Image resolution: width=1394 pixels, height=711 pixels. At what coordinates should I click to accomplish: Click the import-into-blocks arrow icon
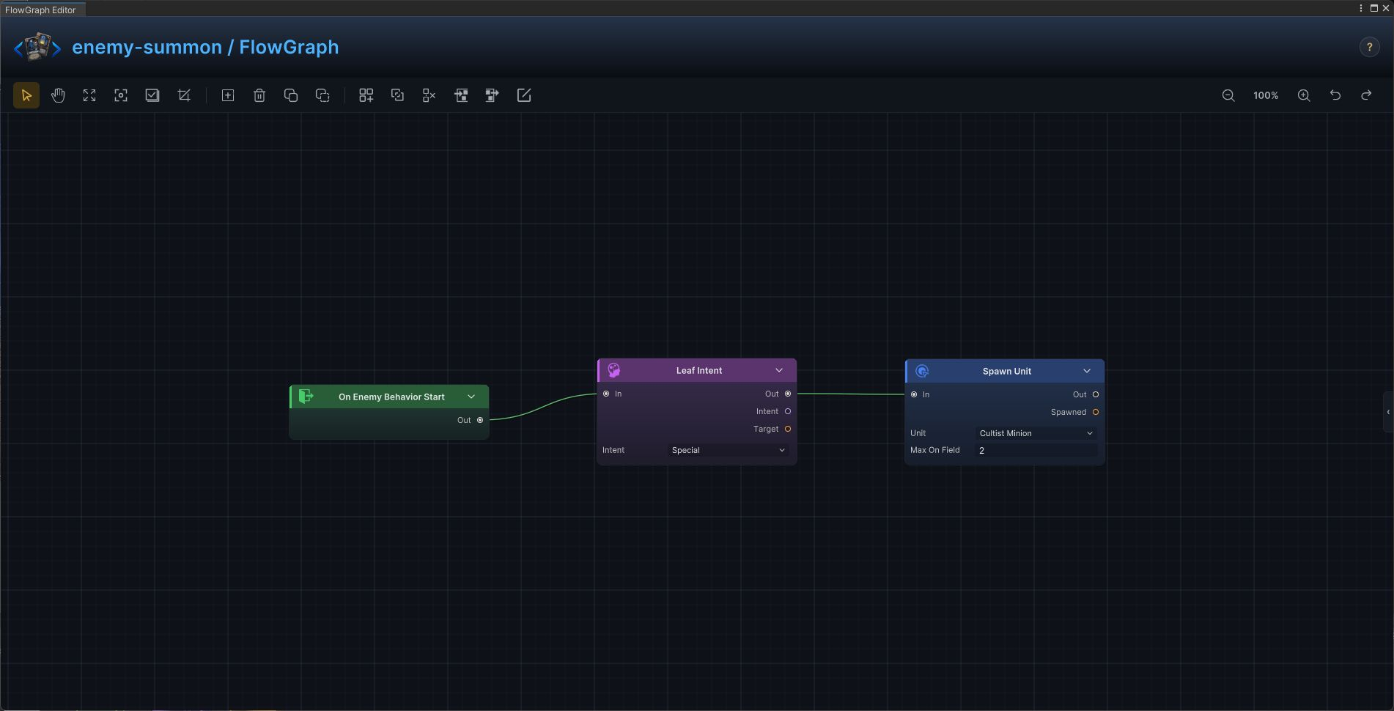click(461, 95)
